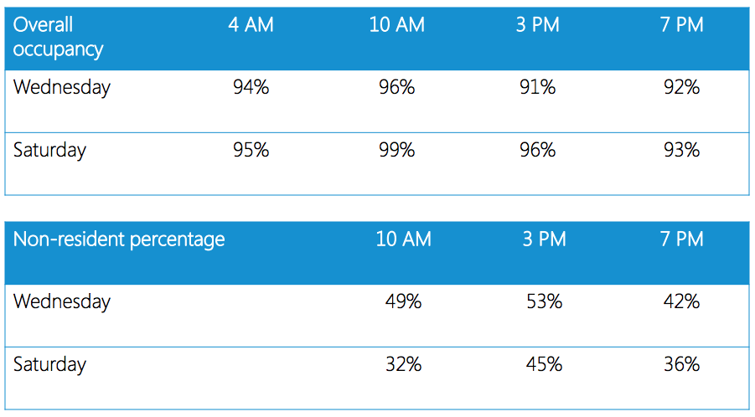
Task: Select the "7 PM" header in non-resident table
Action: click(x=681, y=239)
